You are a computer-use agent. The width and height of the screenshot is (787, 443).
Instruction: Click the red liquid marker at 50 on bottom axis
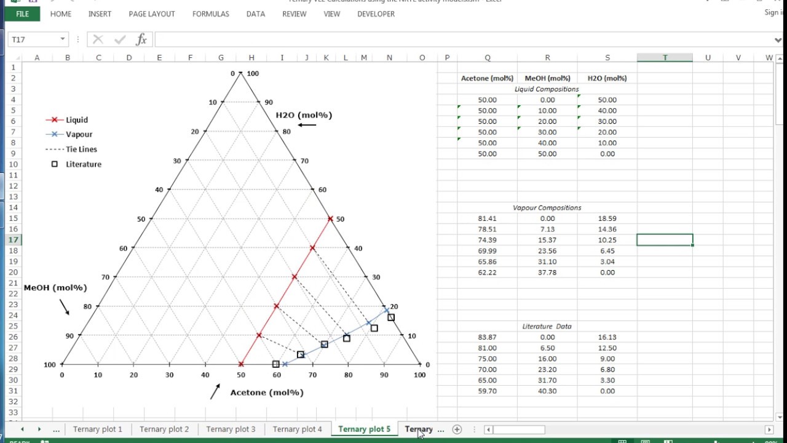coord(241,364)
